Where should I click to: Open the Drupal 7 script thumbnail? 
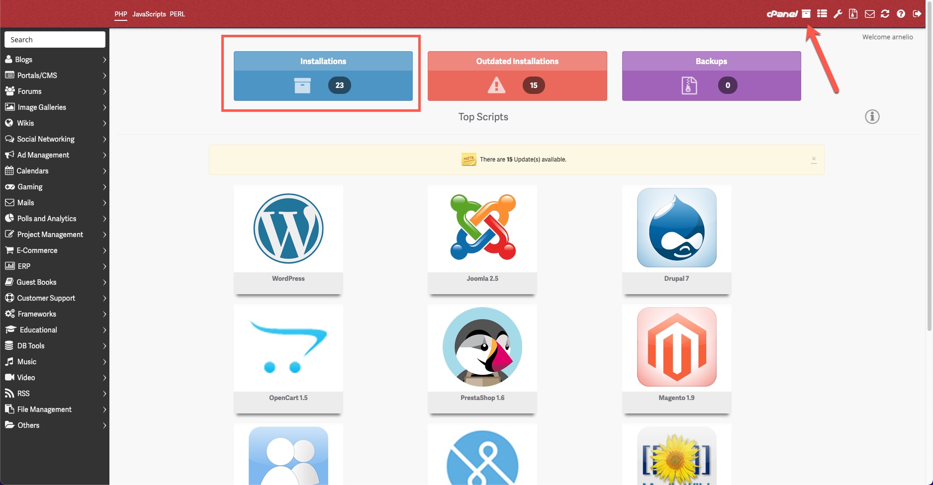tap(677, 229)
